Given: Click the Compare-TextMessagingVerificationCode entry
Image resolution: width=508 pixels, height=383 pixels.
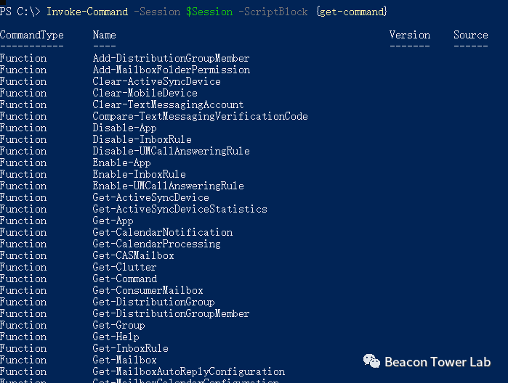Looking at the screenshot, I should point(200,116).
